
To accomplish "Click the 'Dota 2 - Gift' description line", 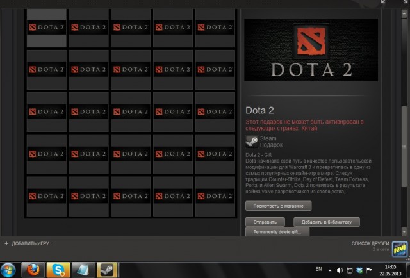I will click(x=258, y=155).
